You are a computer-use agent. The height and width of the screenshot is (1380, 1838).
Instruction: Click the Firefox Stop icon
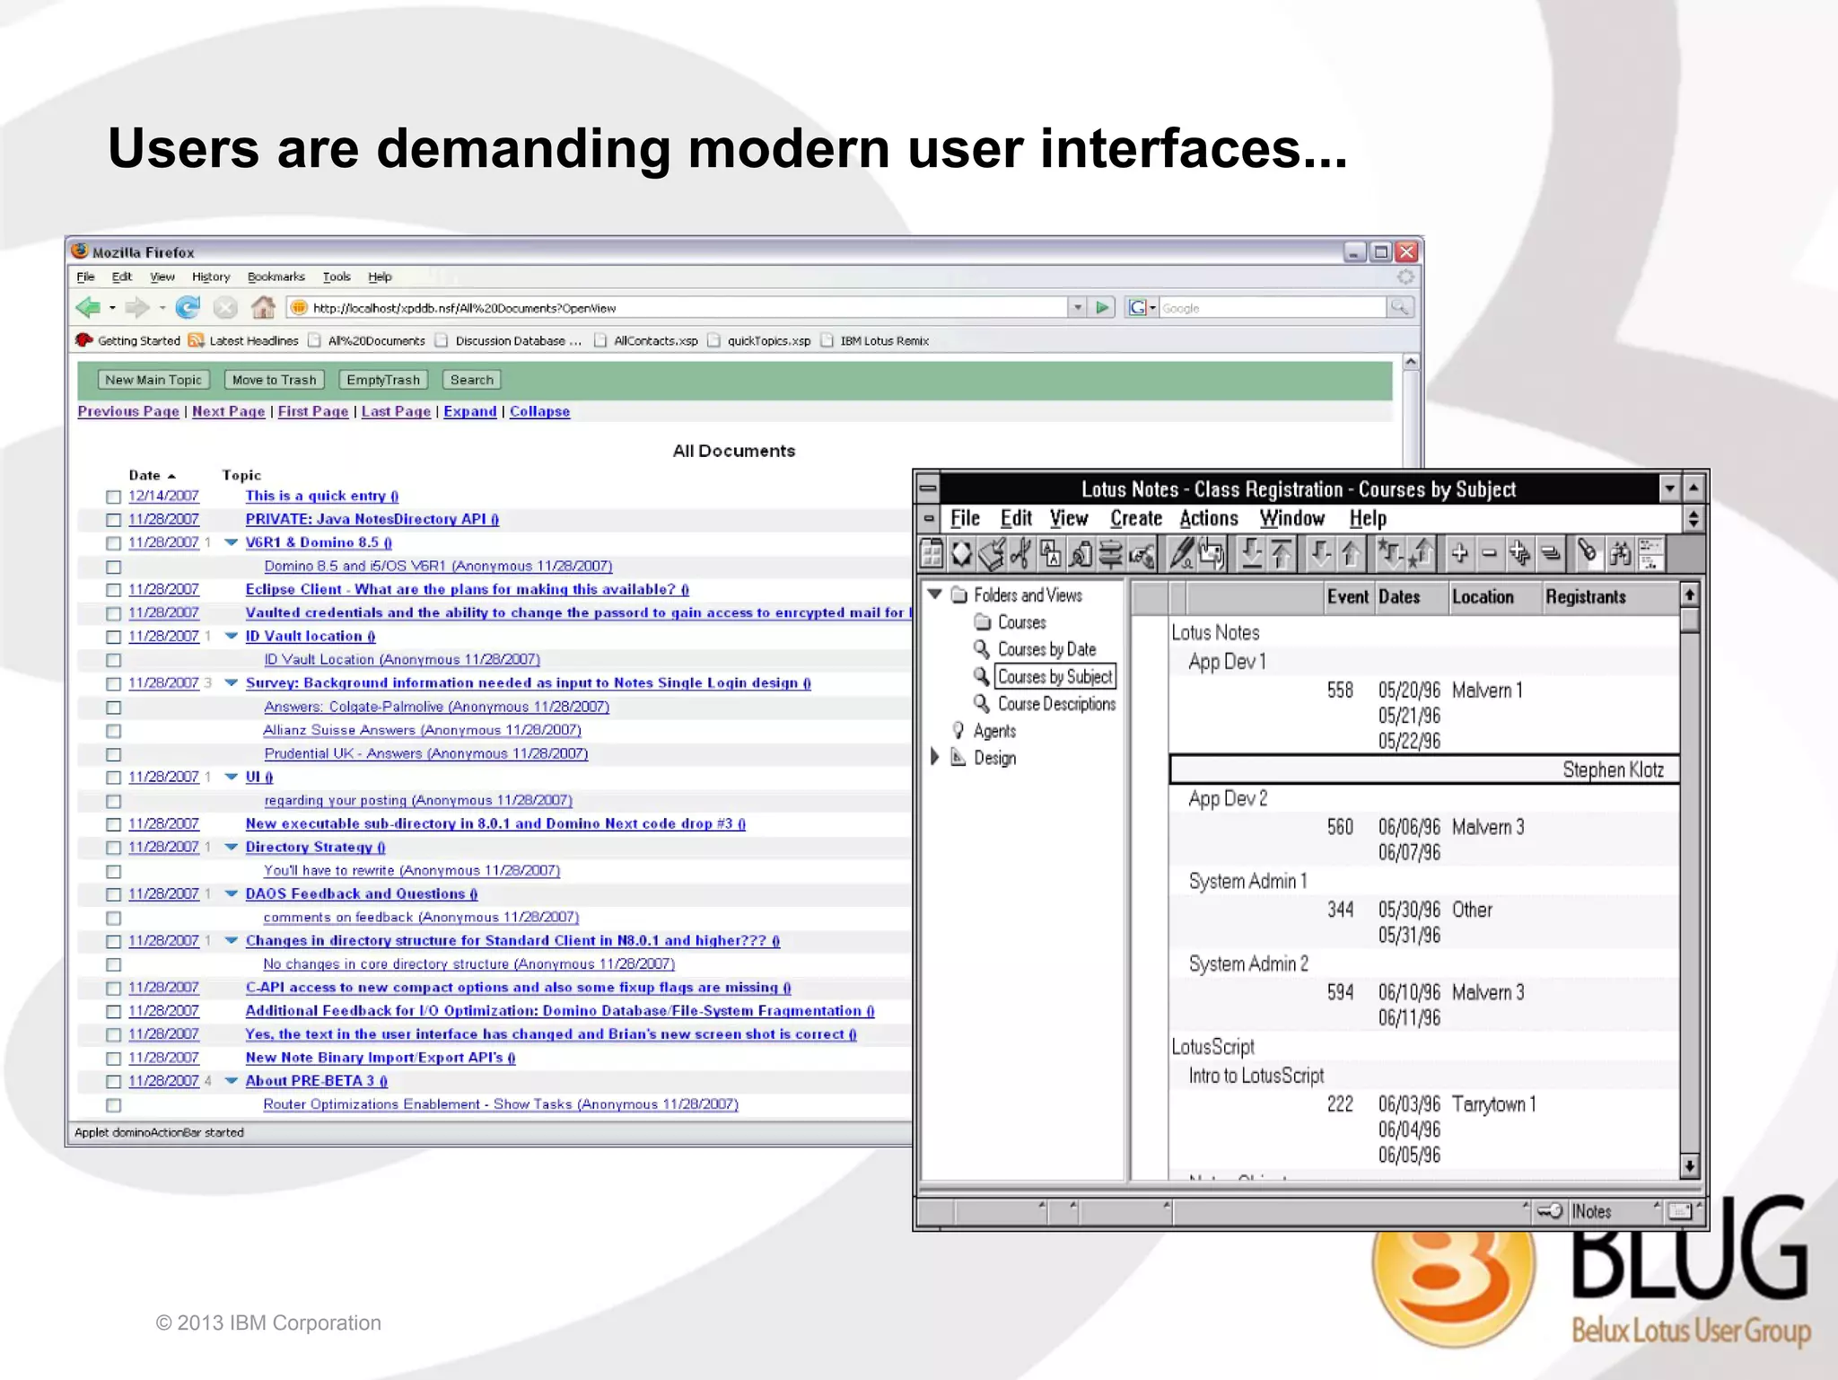[x=225, y=308]
